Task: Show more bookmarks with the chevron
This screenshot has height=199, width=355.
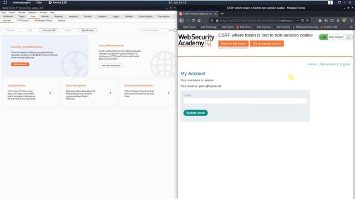Action: (x=351, y=27)
